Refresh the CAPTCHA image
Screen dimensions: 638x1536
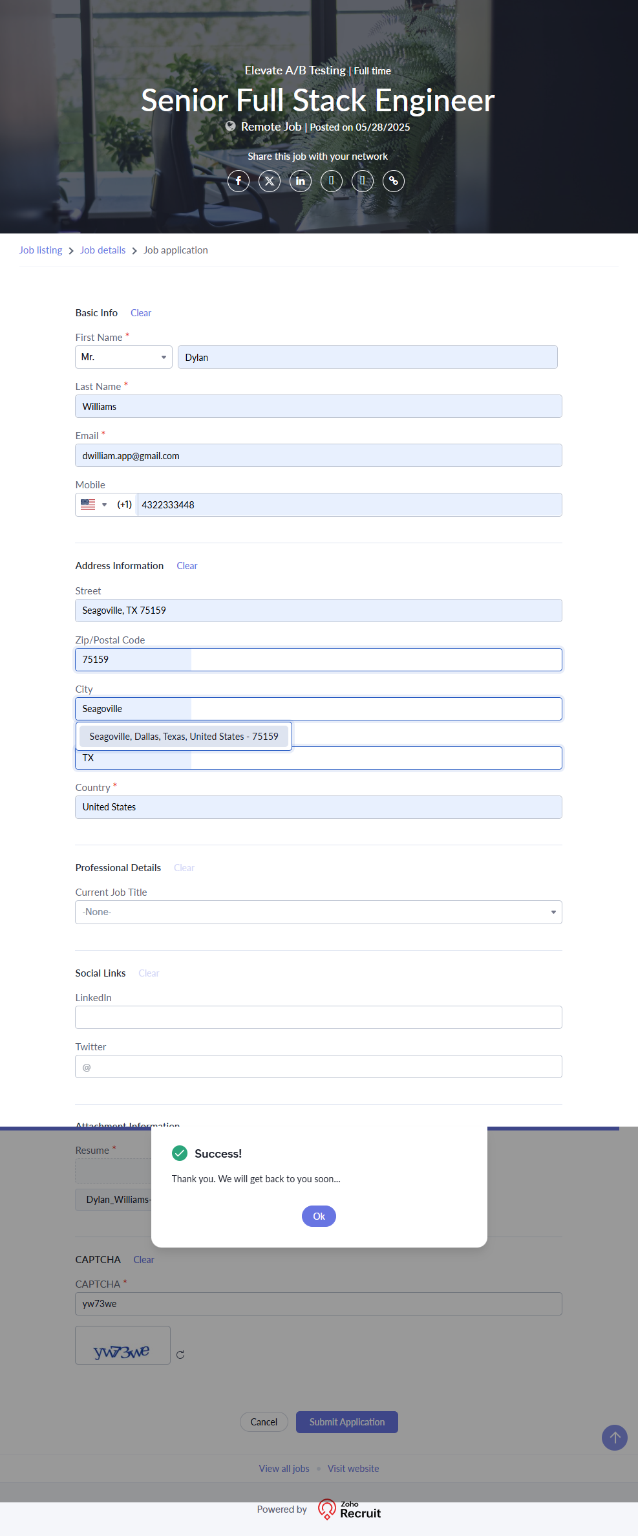pyautogui.click(x=180, y=1354)
